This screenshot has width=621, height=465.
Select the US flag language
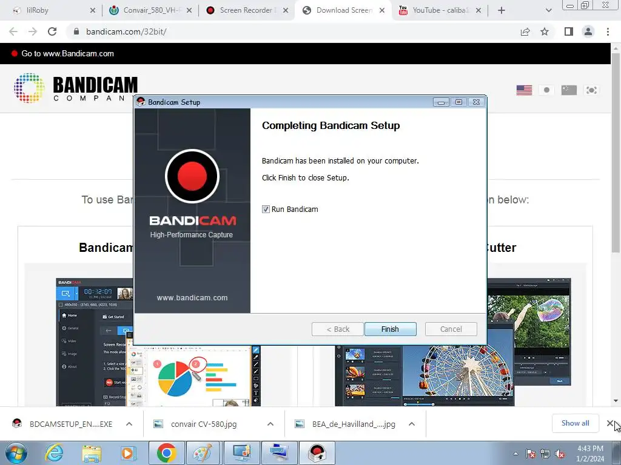point(524,90)
